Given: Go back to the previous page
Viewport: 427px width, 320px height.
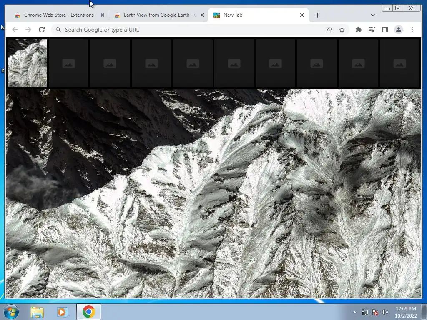Looking at the screenshot, I should 15,30.
